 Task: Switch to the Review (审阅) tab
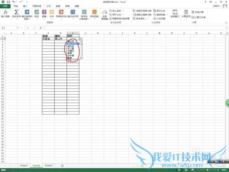click(67, 6)
